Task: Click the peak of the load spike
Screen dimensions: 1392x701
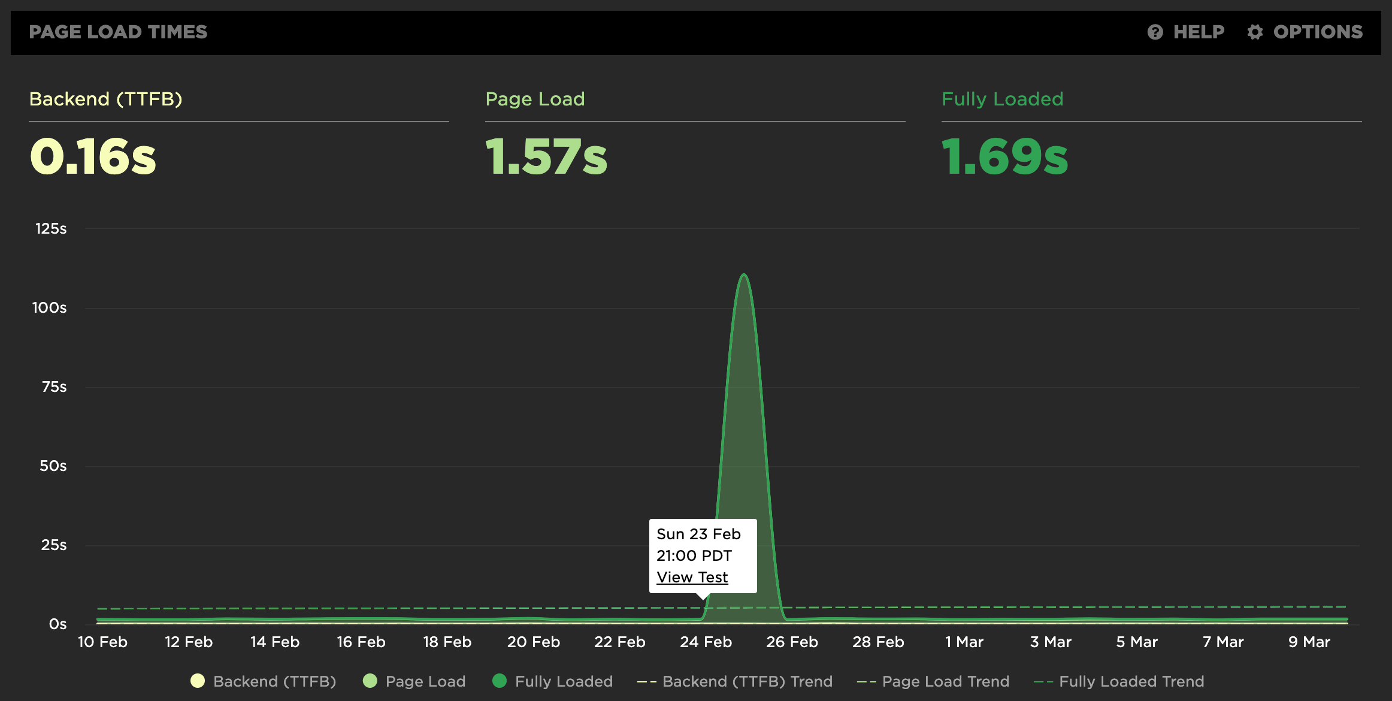Action: tap(743, 275)
